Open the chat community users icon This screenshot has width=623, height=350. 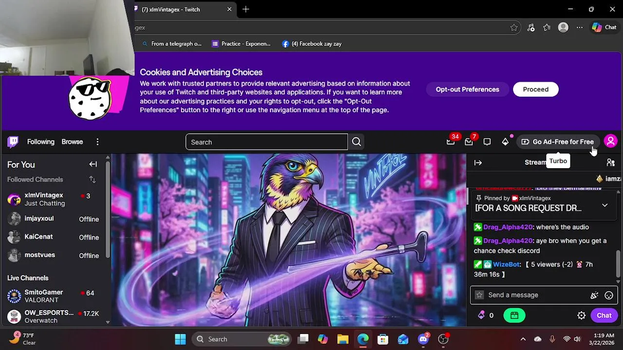[610, 163]
